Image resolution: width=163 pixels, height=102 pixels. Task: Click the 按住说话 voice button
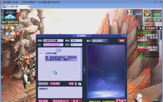coord(61,101)
